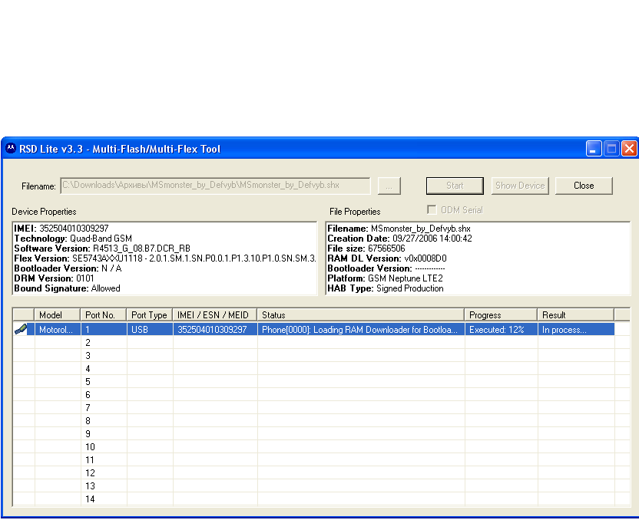Click the Filename path input field
The width and height of the screenshot is (639, 520).
(215, 186)
